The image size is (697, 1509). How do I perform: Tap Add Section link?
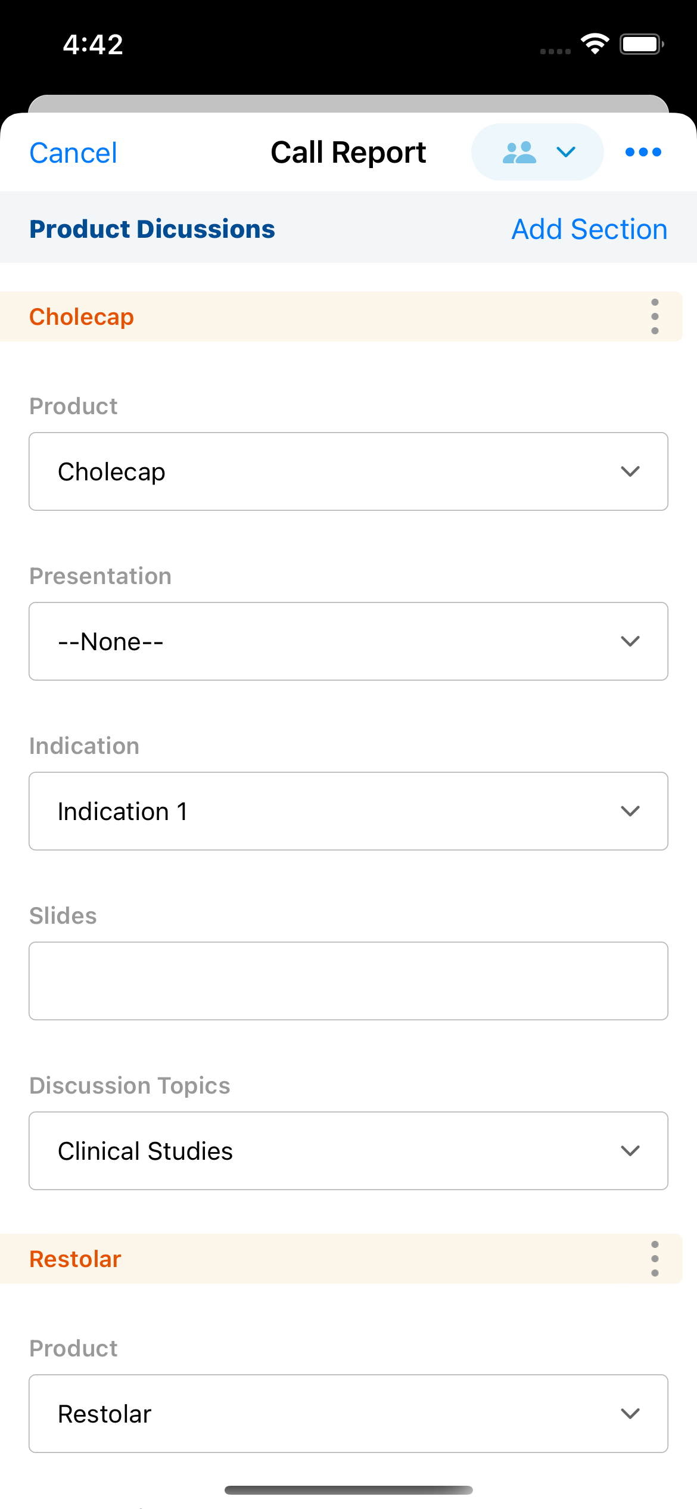[589, 229]
